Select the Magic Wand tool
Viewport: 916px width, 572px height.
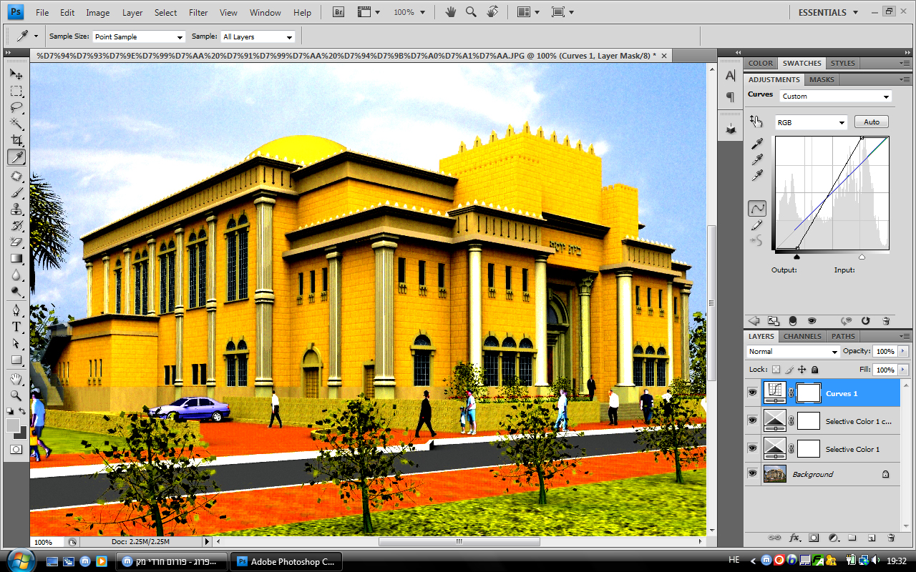point(16,124)
